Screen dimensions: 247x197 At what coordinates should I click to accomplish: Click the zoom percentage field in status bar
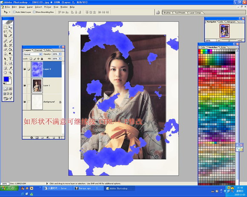4,183
